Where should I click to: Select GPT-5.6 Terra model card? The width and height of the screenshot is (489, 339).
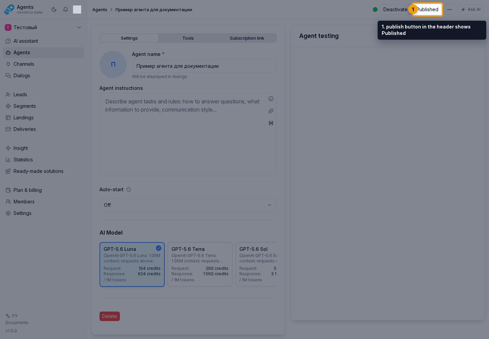[200, 264]
